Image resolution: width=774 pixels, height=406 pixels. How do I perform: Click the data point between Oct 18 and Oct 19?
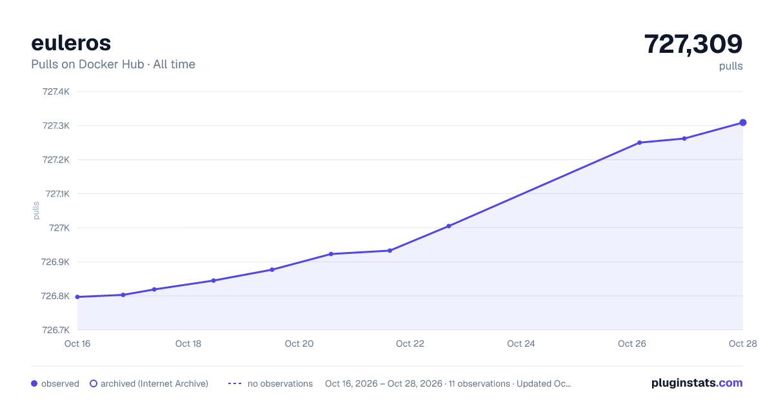tap(213, 280)
